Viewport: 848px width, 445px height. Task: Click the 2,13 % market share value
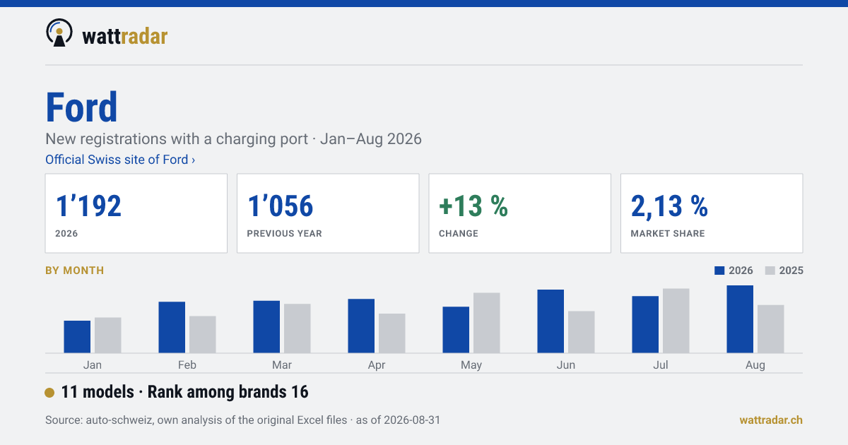(x=669, y=206)
